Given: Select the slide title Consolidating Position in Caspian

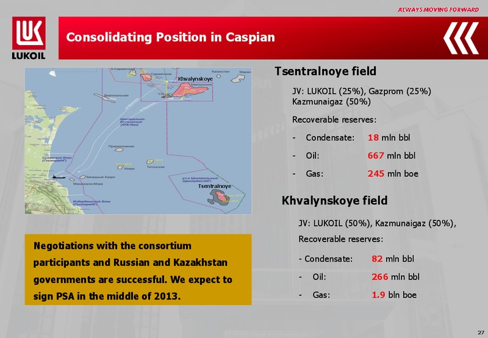Looking at the screenshot, I should [x=171, y=37].
